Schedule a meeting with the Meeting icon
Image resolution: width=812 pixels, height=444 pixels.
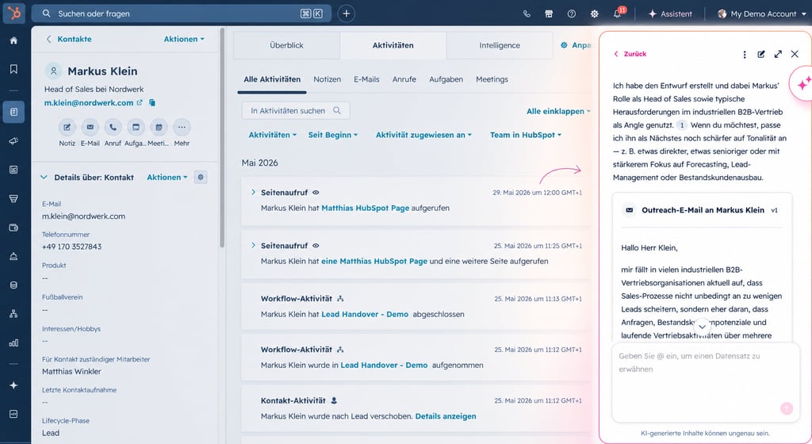[159, 127]
